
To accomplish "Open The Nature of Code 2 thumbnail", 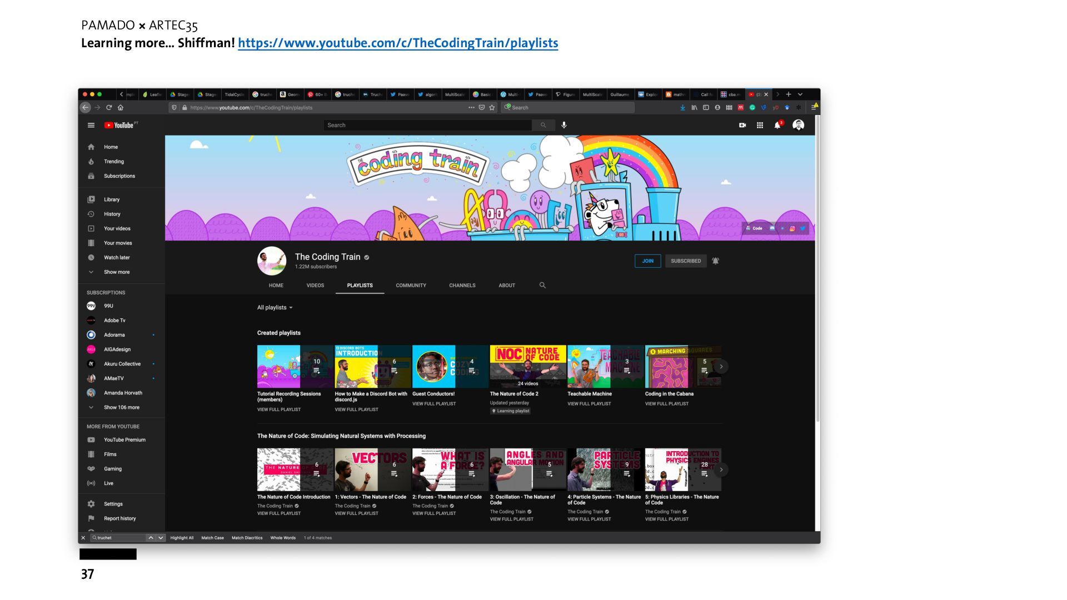I will coord(528,367).
